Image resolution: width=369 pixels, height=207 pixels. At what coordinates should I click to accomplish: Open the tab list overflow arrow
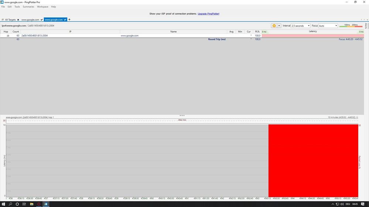[368, 20]
